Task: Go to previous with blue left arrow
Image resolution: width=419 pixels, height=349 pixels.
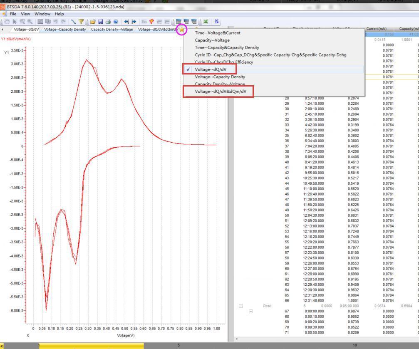Action: click(126, 22)
